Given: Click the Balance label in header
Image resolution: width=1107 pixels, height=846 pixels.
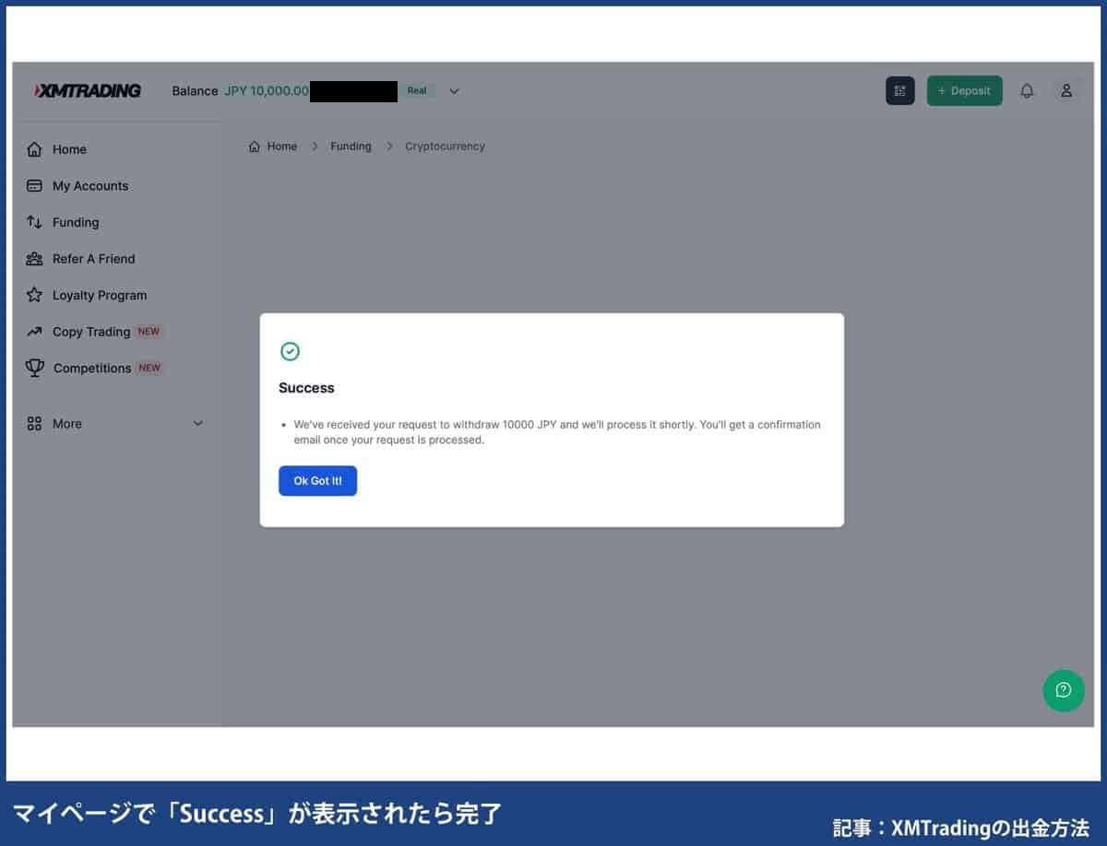Looking at the screenshot, I should (195, 91).
